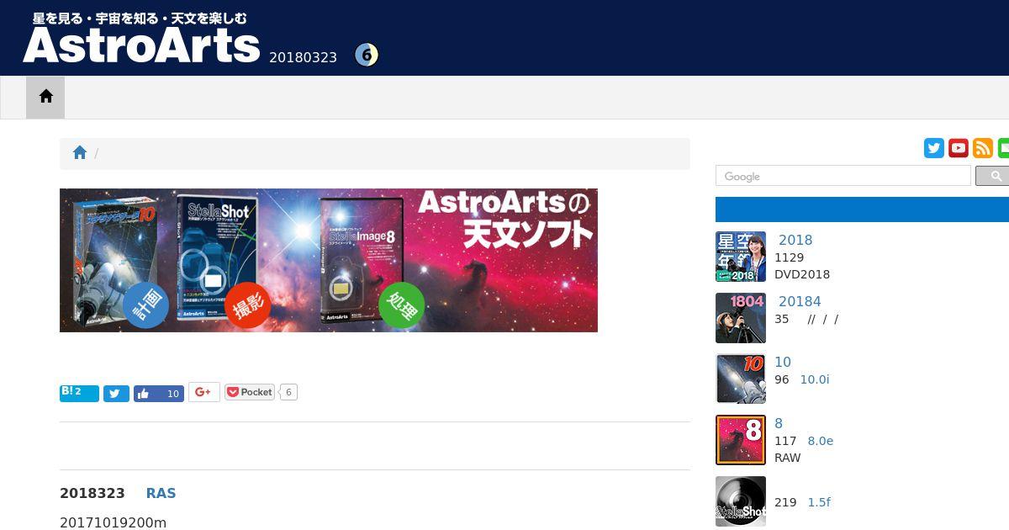This screenshot has height=530, width=1009.
Task: Open the StellaShot product thumbnail
Action: [x=741, y=501]
